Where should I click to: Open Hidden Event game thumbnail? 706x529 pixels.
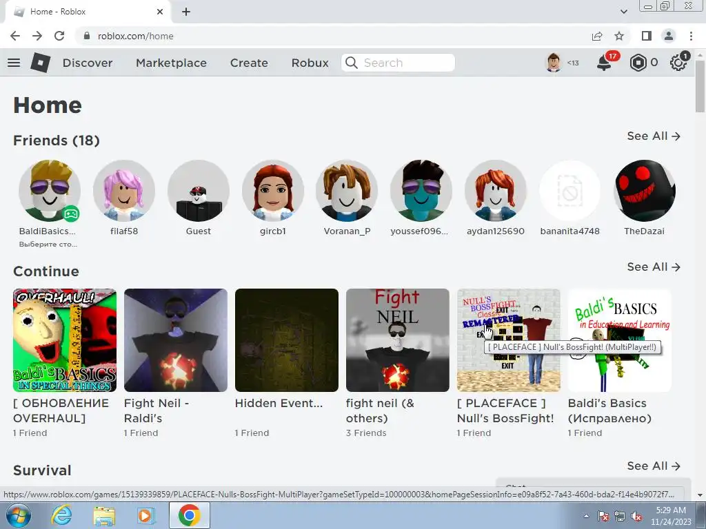287,340
